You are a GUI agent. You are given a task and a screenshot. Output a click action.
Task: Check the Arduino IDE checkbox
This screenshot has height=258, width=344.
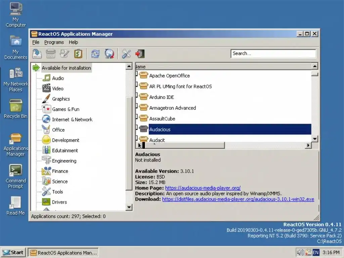tap(136, 95)
